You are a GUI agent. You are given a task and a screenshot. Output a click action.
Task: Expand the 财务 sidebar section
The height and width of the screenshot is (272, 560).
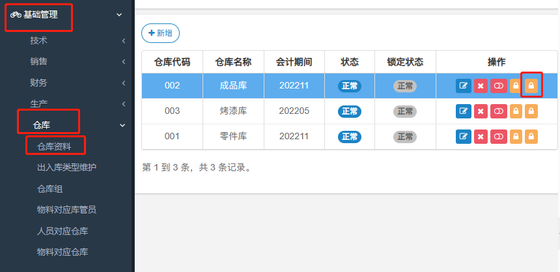[x=38, y=83]
